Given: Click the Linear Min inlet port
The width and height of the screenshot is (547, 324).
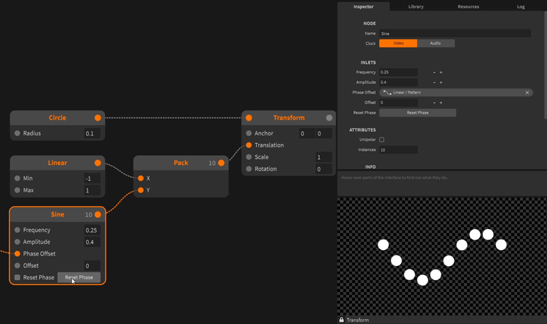Looking at the screenshot, I should click(17, 178).
